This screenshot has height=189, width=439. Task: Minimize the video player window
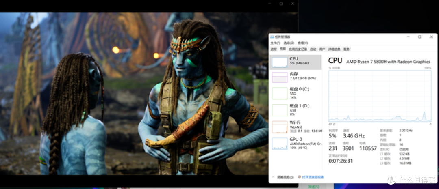tap(269, 4)
